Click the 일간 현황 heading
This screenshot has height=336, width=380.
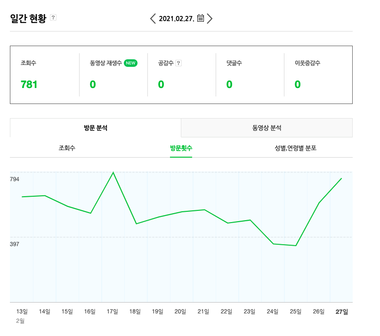28,18
